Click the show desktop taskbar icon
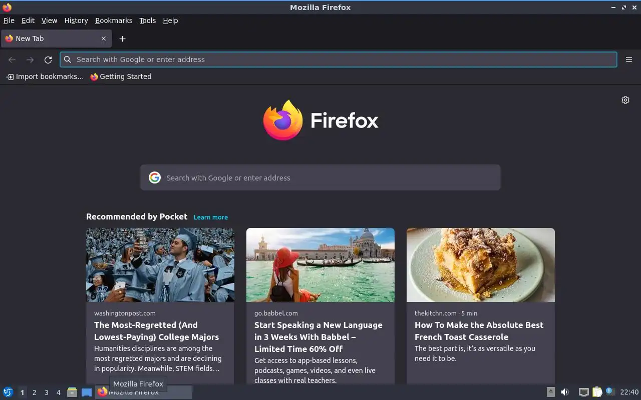The width and height of the screenshot is (641, 400). (87, 392)
